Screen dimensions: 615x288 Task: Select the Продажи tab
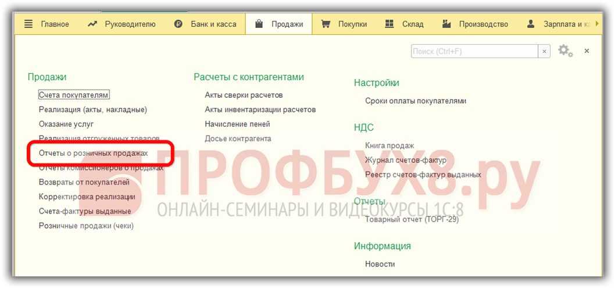[279, 24]
